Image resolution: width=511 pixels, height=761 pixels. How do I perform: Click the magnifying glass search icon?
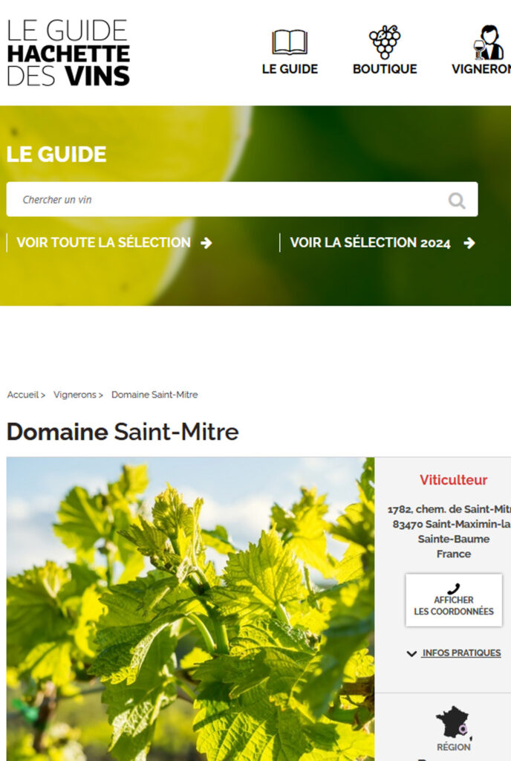pyautogui.click(x=457, y=200)
